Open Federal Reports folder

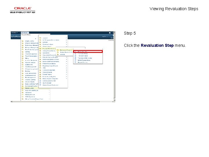(47, 74)
